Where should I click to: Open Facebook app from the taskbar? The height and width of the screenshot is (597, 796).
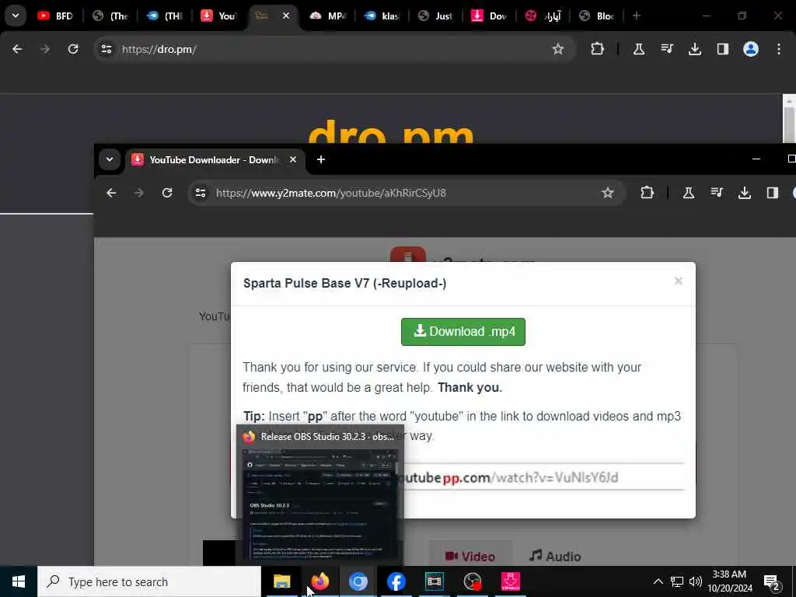coord(396,581)
